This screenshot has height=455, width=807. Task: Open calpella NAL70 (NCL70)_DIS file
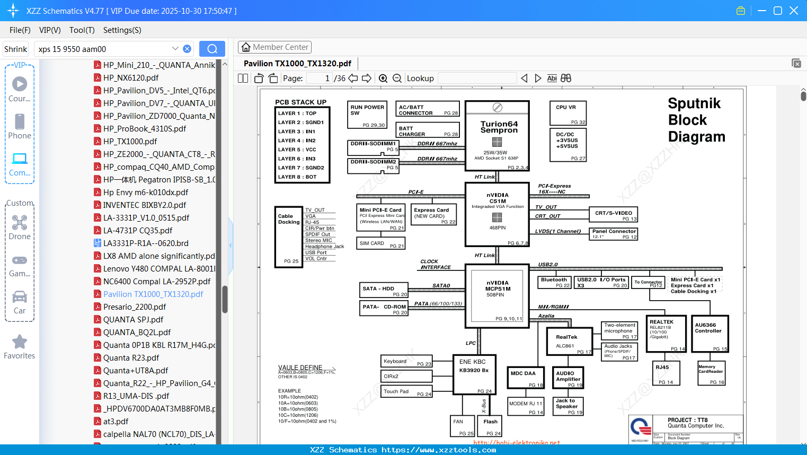(x=155, y=434)
